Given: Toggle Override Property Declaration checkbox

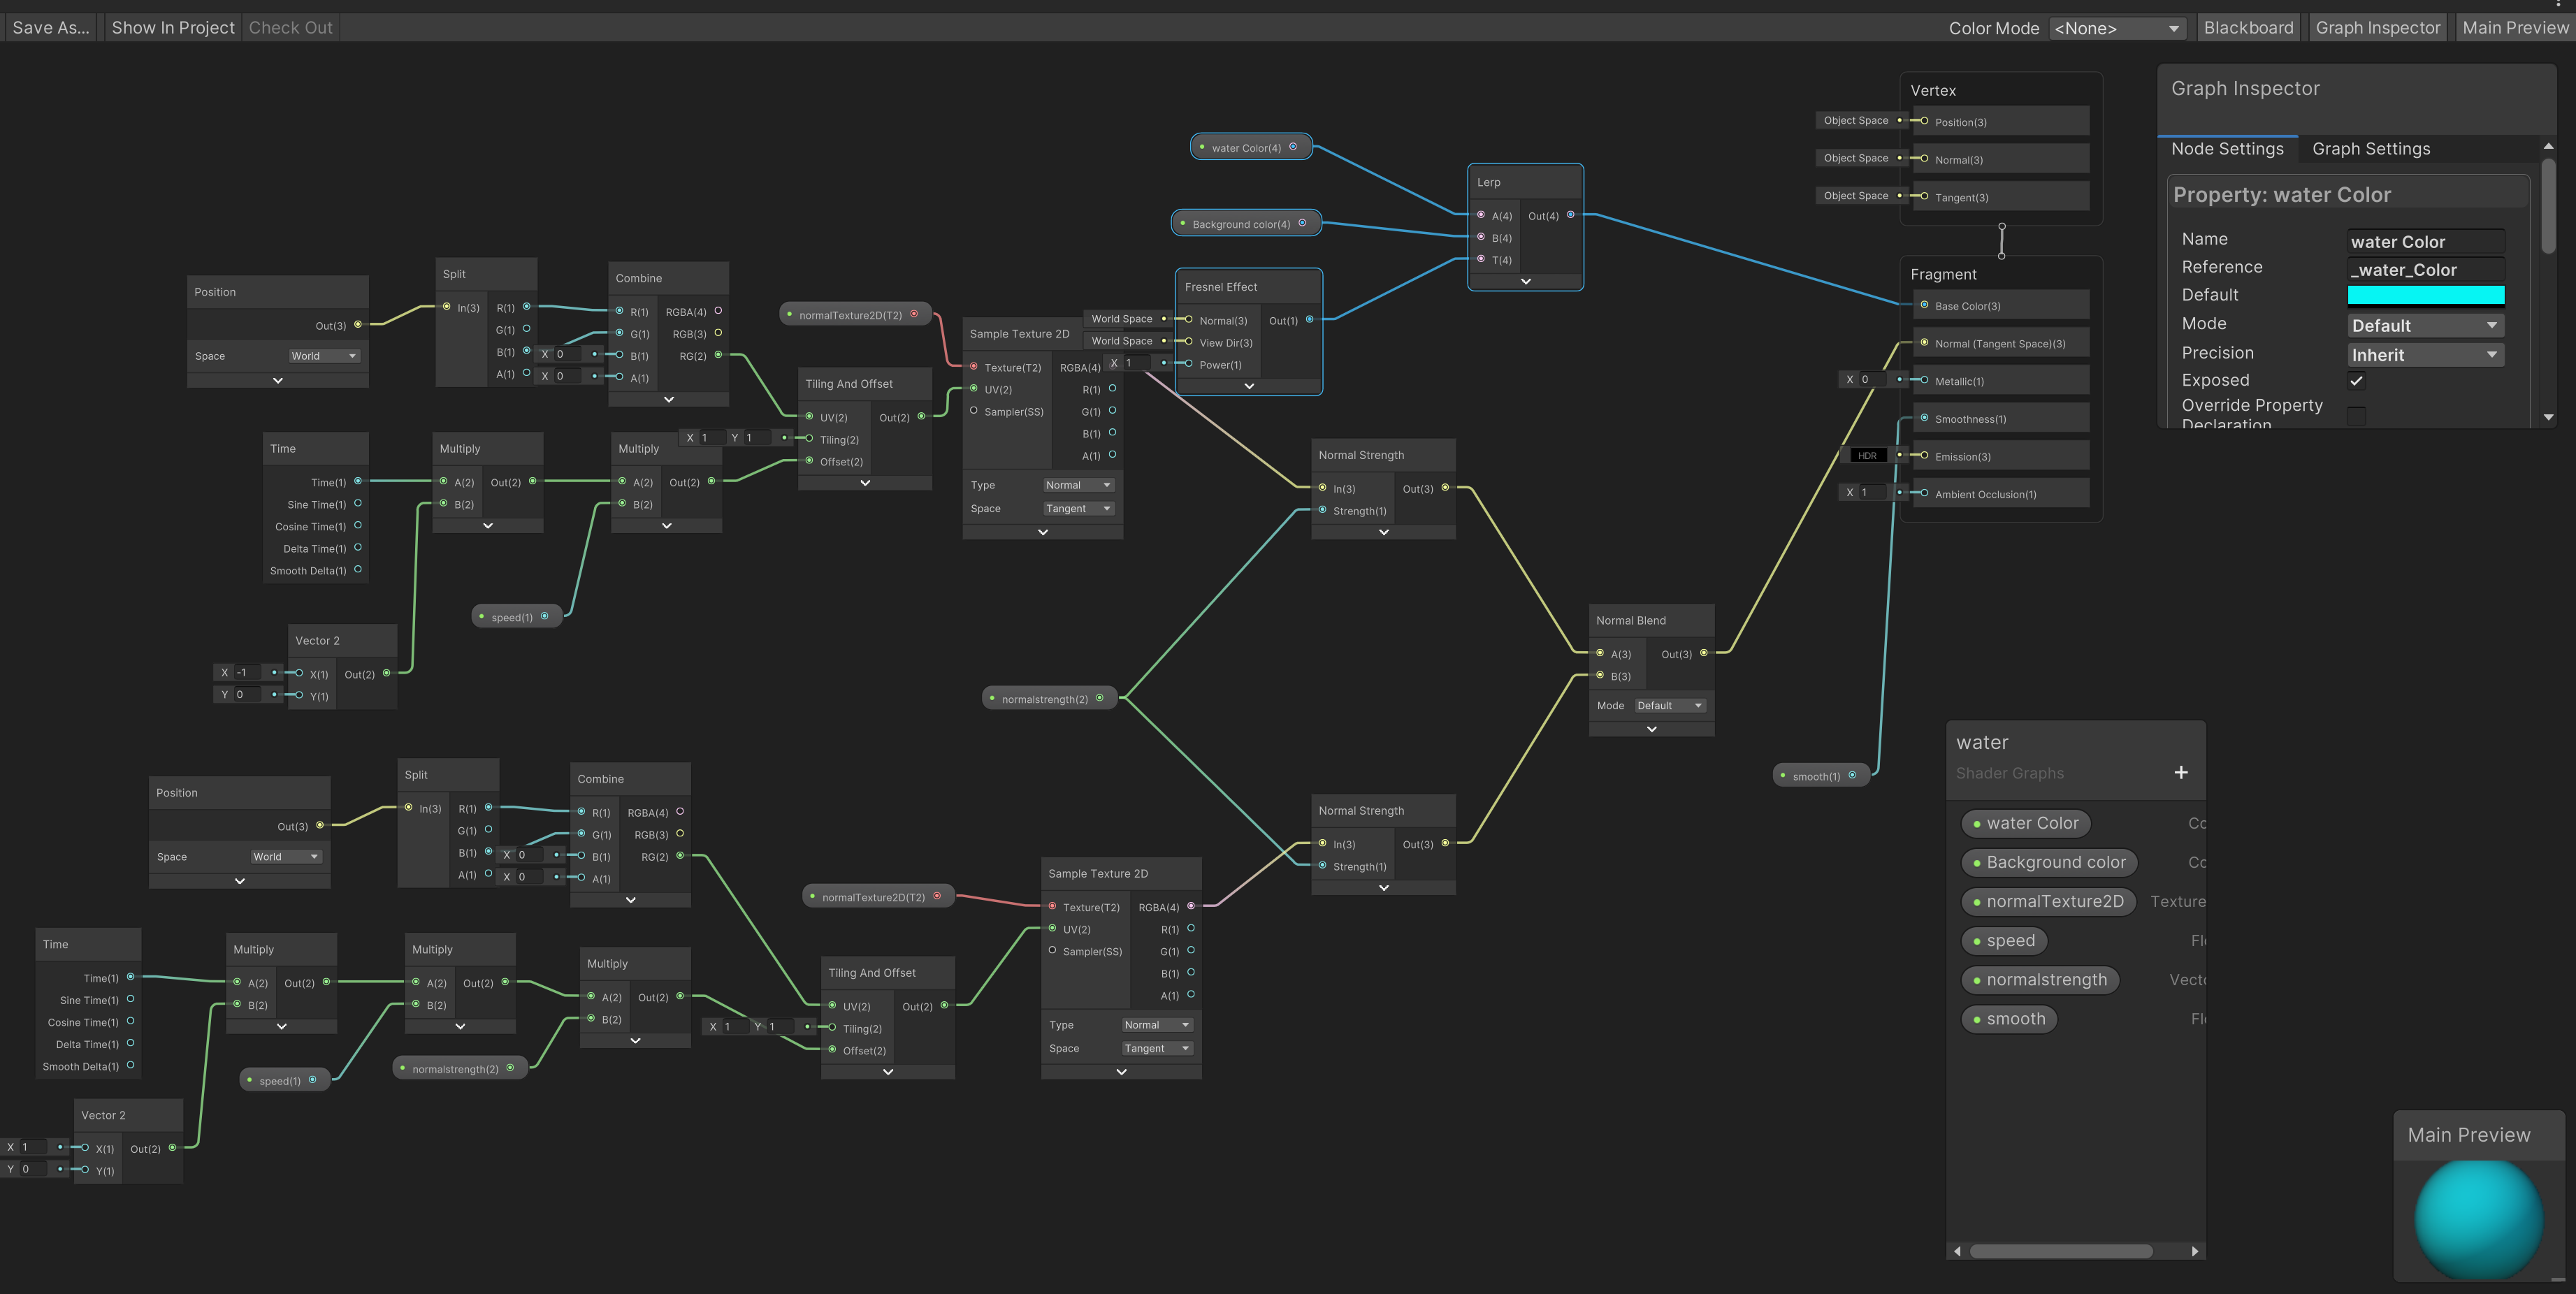Looking at the screenshot, I should pos(2356,414).
